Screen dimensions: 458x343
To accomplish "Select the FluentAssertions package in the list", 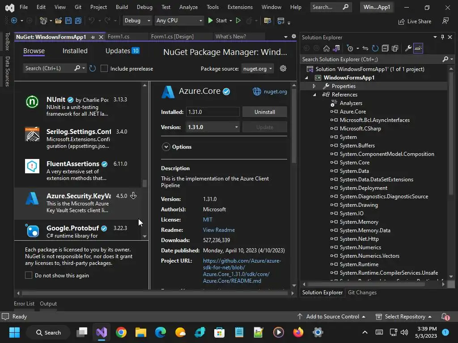I will pos(78,171).
